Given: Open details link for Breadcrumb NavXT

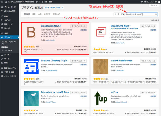Looking at the screenshot, I should [x=83, y=30].
